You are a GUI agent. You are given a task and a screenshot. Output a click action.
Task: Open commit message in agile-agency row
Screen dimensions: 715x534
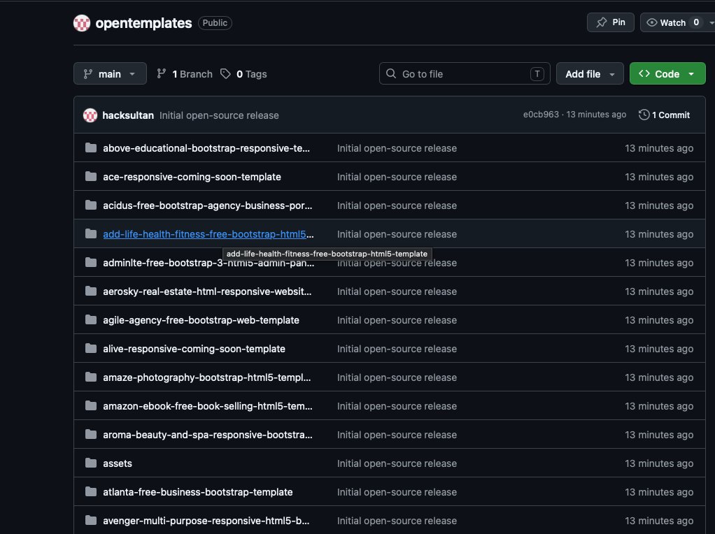(x=397, y=320)
